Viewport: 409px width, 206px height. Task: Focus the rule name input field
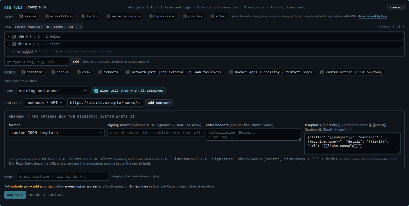[x=63, y=176]
